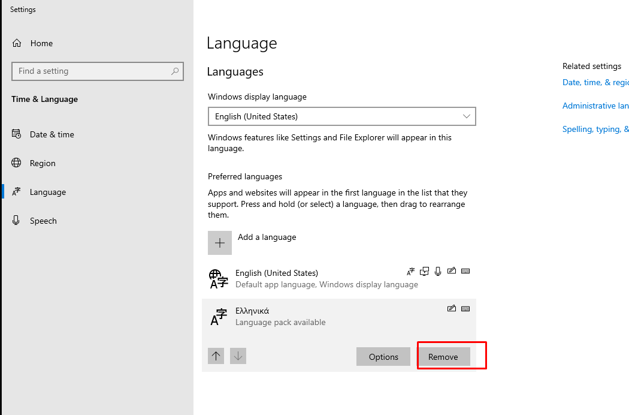The width and height of the screenshot is (629, 415).
Task: Move Ελληνικά up with the up arrow
Action: pyautogui.click(x=216, y=356)
